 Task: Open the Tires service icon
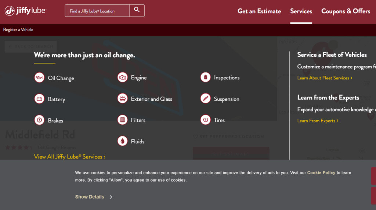click(206, 120)
